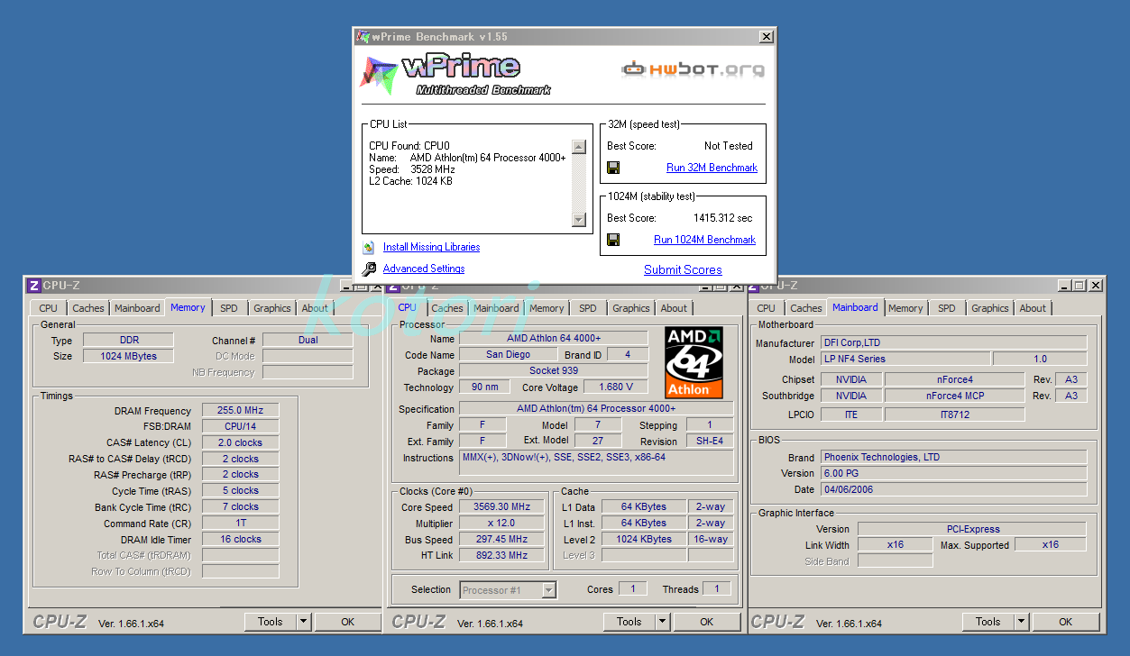Open the About tab in middle CPU-Z window
Image resolution: width=1130 pixels, height=656 pixels.
(x=674, y=308)
